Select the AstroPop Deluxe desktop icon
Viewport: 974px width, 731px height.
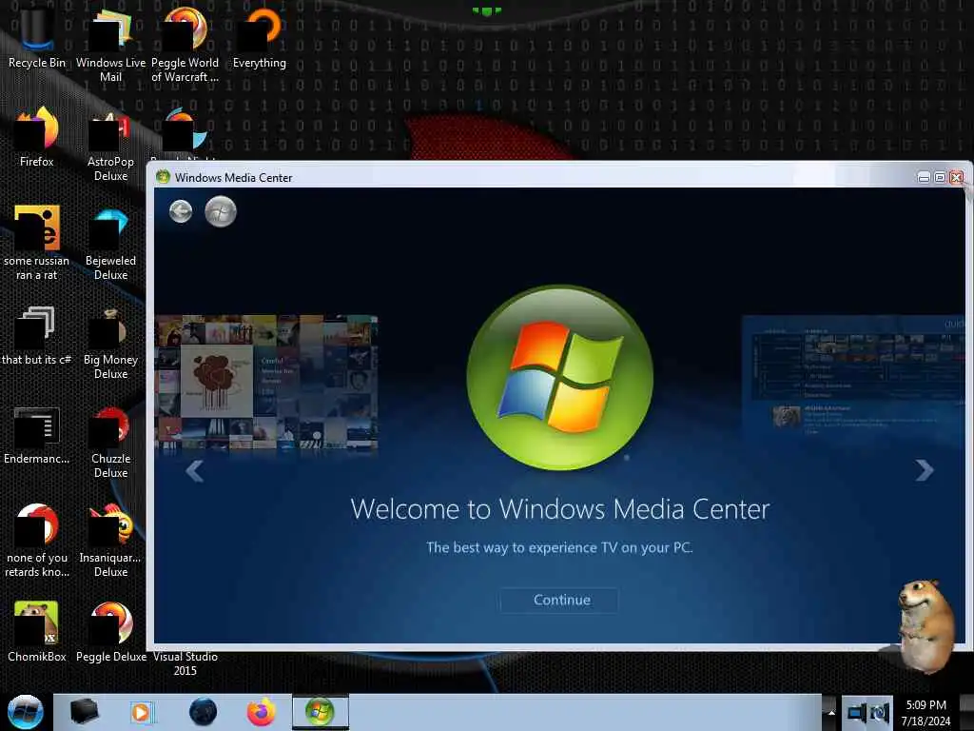click(x=110, y=145)
